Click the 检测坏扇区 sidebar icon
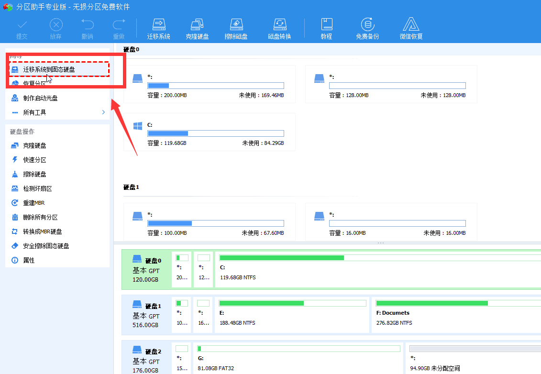Viewport: 541px width, 374px height. (15, 188)
